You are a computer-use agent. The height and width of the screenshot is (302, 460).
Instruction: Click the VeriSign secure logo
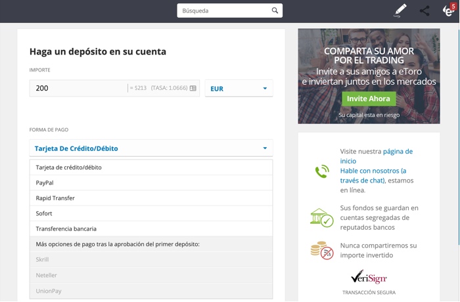[x=369, y=276]
